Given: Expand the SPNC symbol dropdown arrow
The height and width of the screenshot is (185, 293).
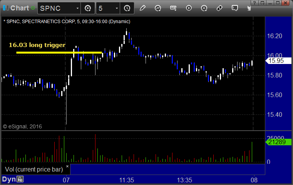Looking at the screenshot, I should click(x=77, y=8).
